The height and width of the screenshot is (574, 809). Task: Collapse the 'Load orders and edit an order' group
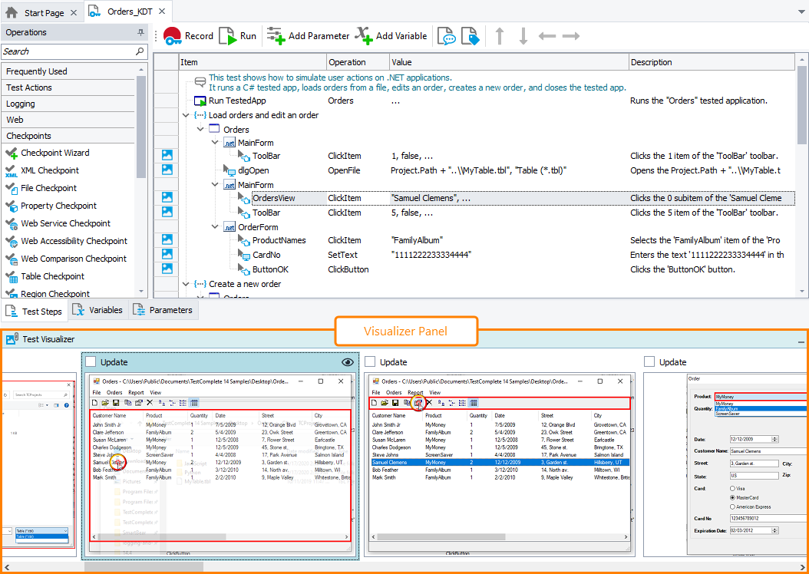click(186, 115)
